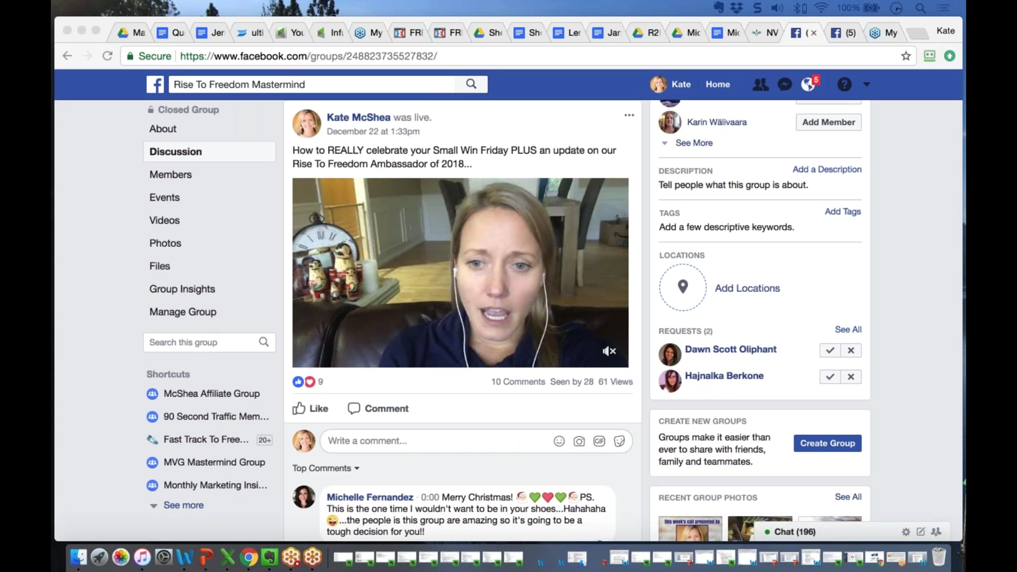Post a GIF in comment
1017x572 pixels.
(x=599, y=441)
